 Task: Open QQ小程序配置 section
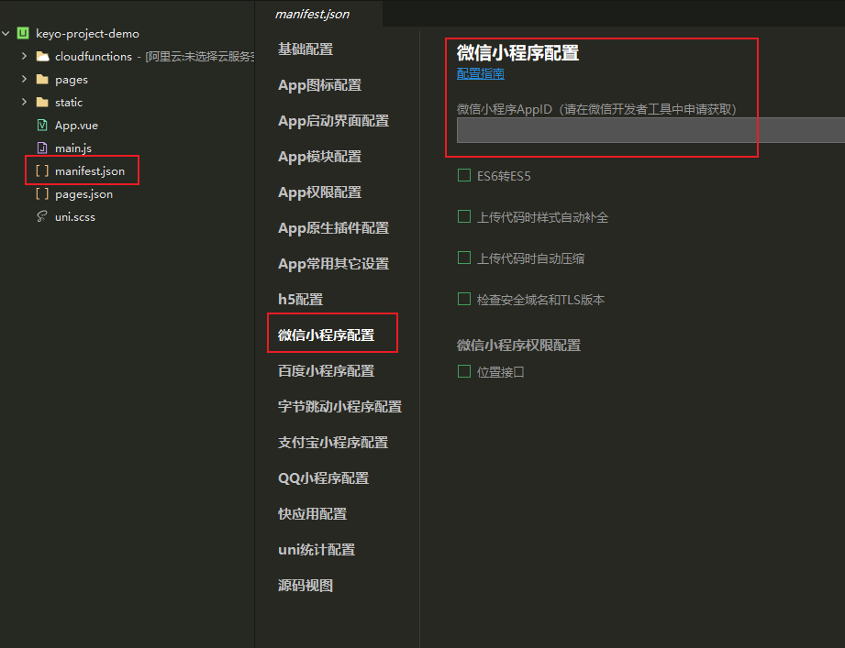coord(323,478)
